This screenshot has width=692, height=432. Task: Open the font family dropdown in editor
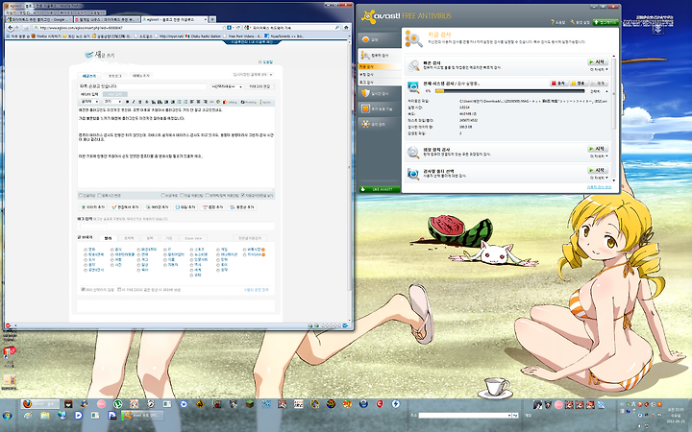tap(89, 102)
